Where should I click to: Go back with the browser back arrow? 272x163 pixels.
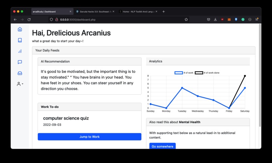15,20
